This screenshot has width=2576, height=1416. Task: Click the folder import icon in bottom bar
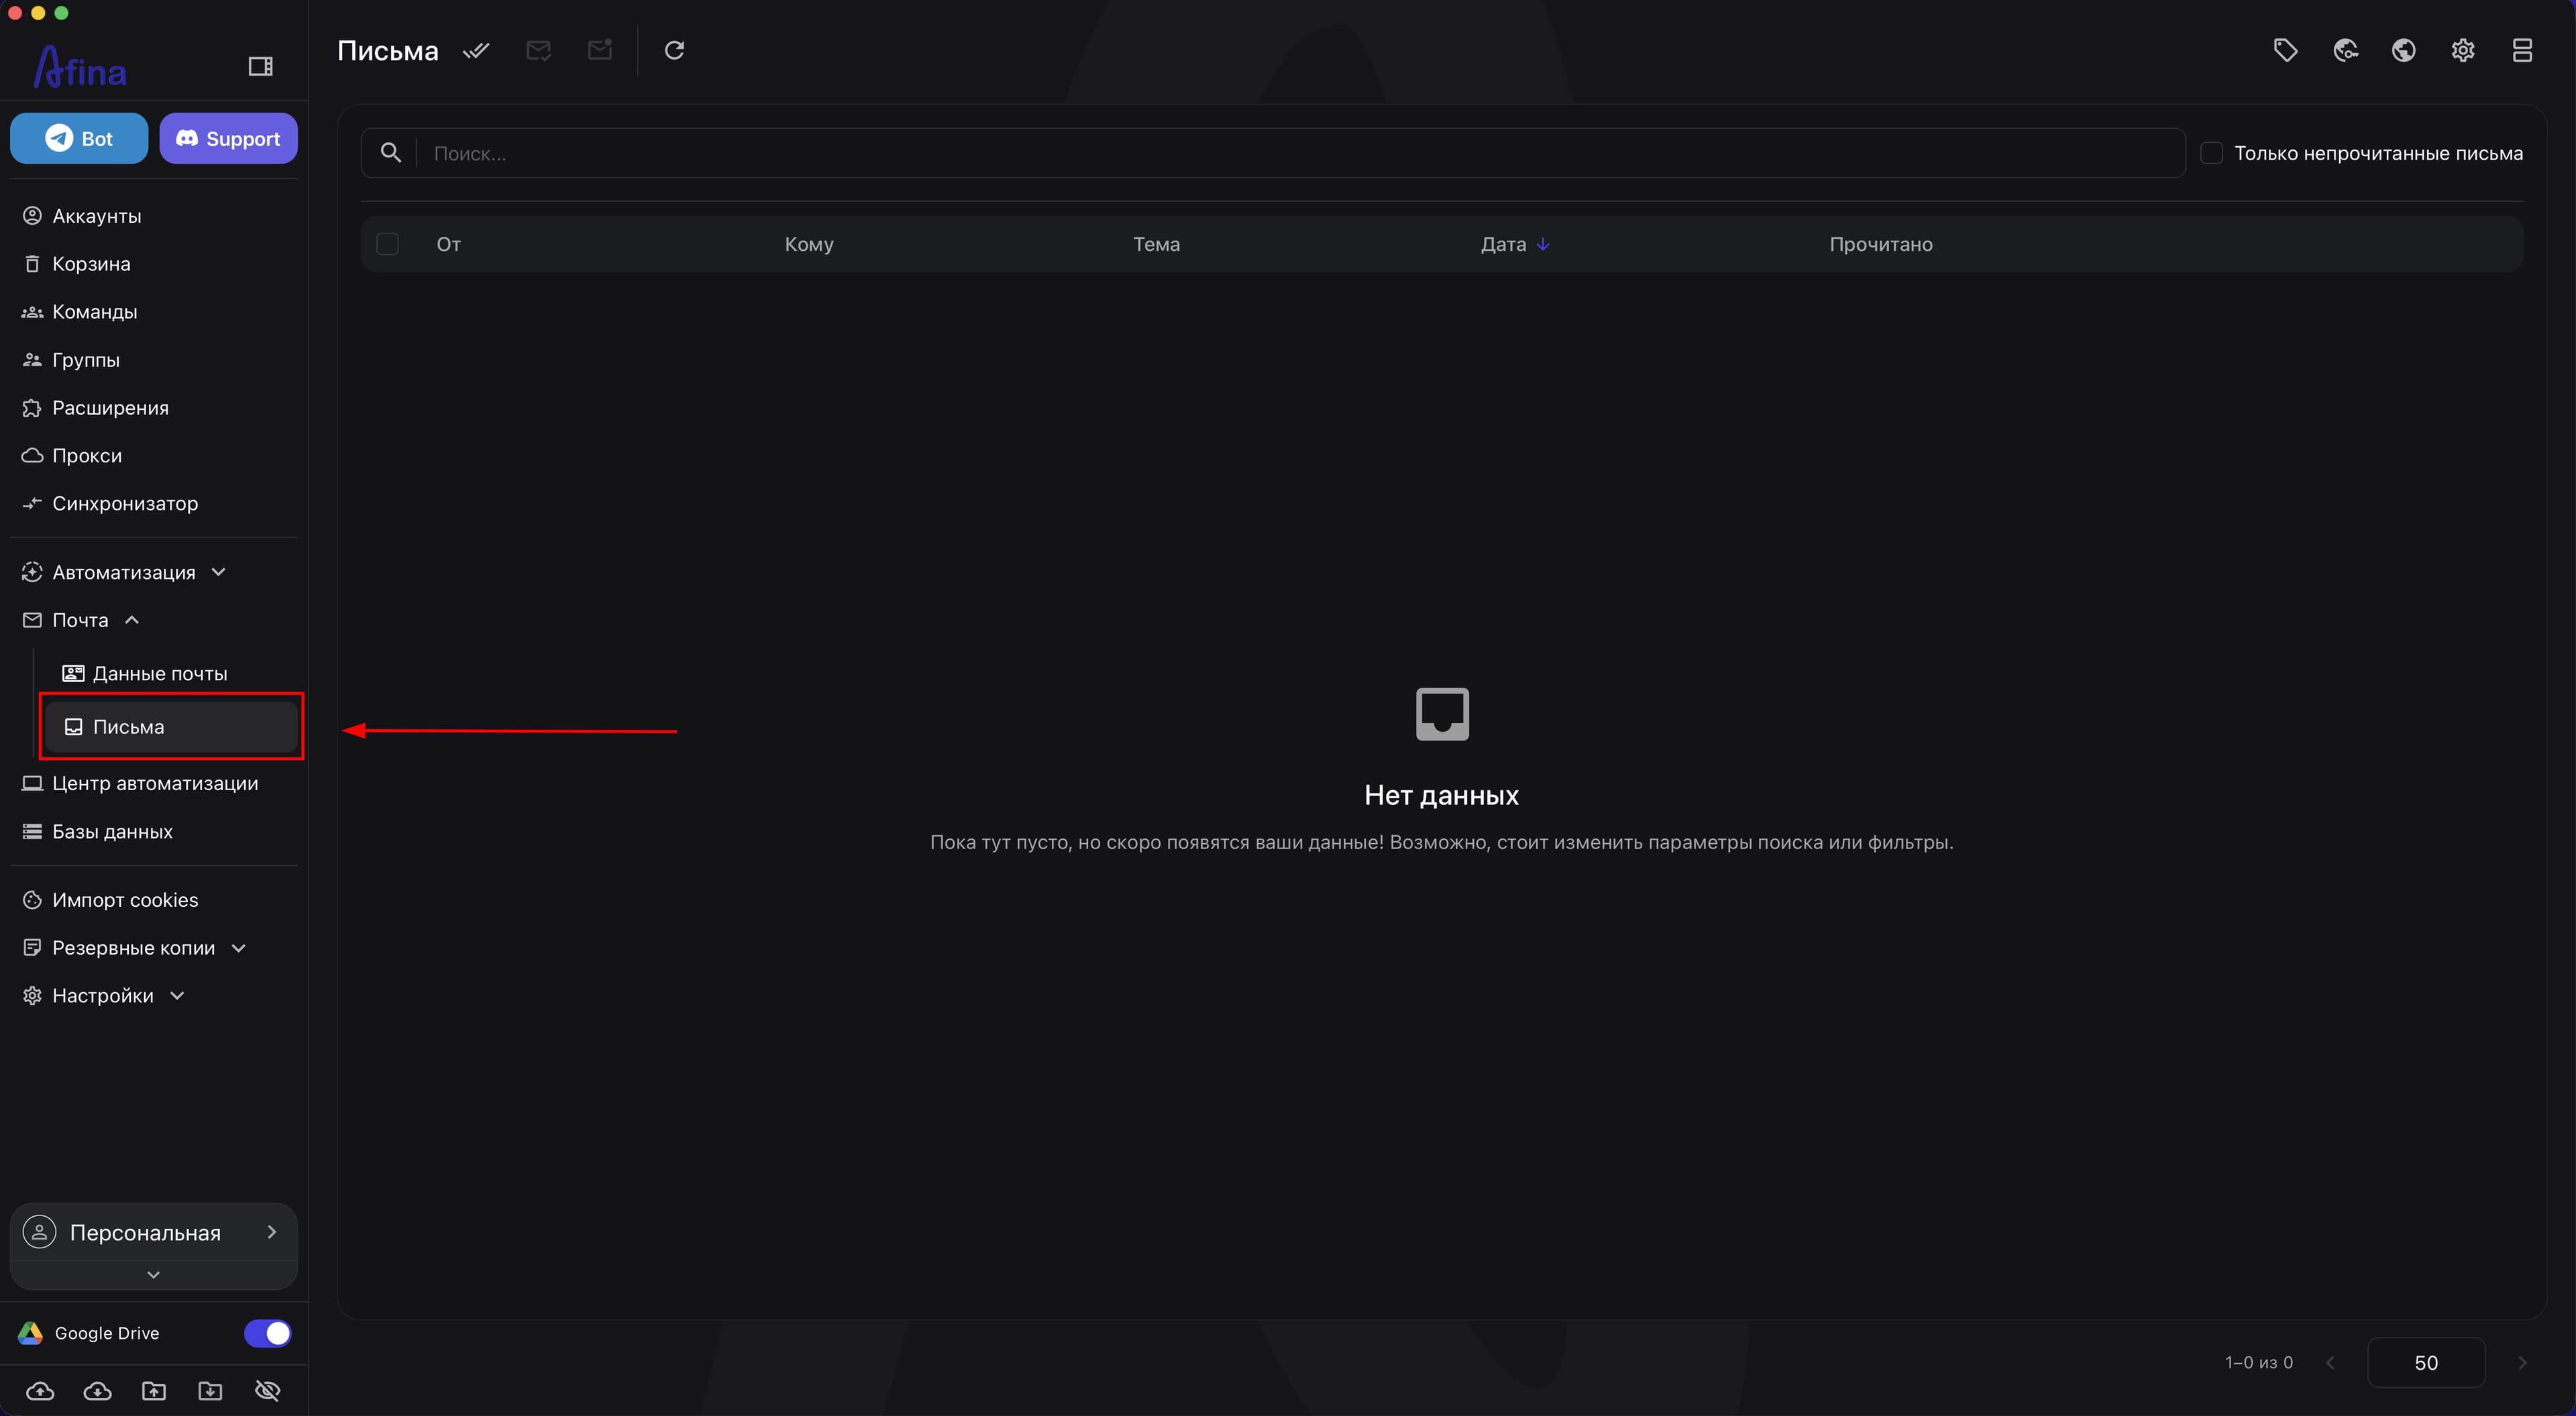click(x=210, y=1390)
